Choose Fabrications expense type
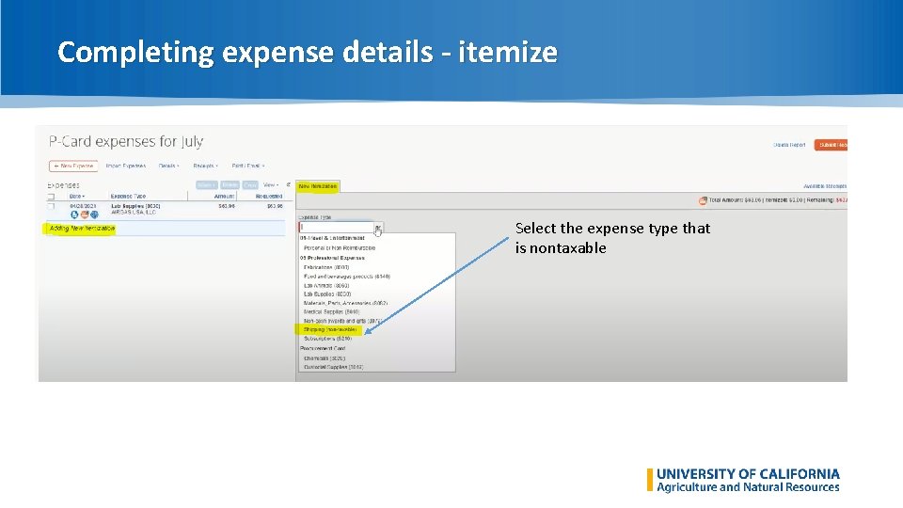This screenshot has height=508, width=903. point(326,267)
